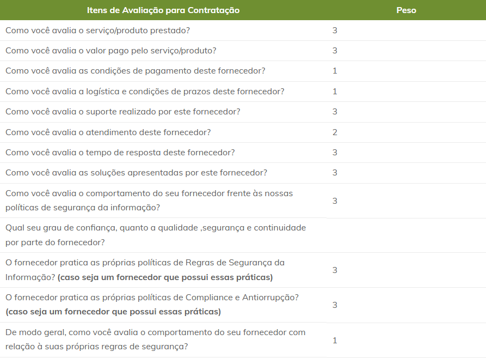Click the weight value for 'Compliance e Antiorrupção'
The width and height of the screenshot is (486, 358).
(x=335, y=305)
